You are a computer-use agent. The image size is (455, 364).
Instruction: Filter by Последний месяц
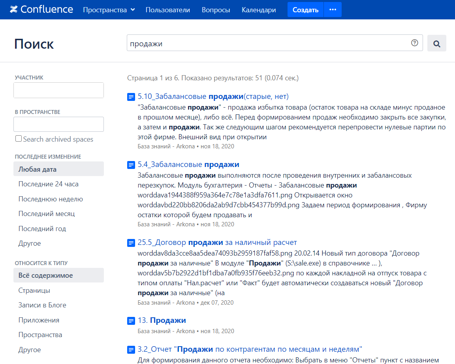click(47, 213)
